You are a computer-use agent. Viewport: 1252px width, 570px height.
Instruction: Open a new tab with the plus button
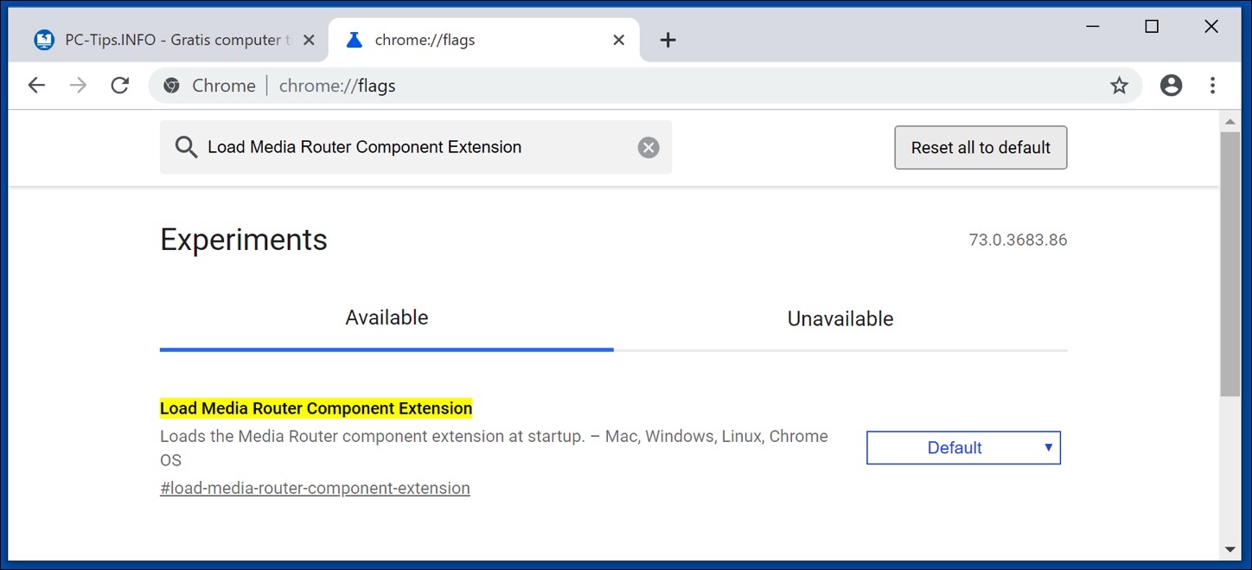(x=668, y=39)
